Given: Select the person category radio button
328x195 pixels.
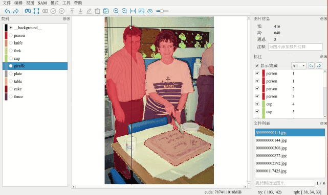Looking at the screenshot, I should click(11, 35).
